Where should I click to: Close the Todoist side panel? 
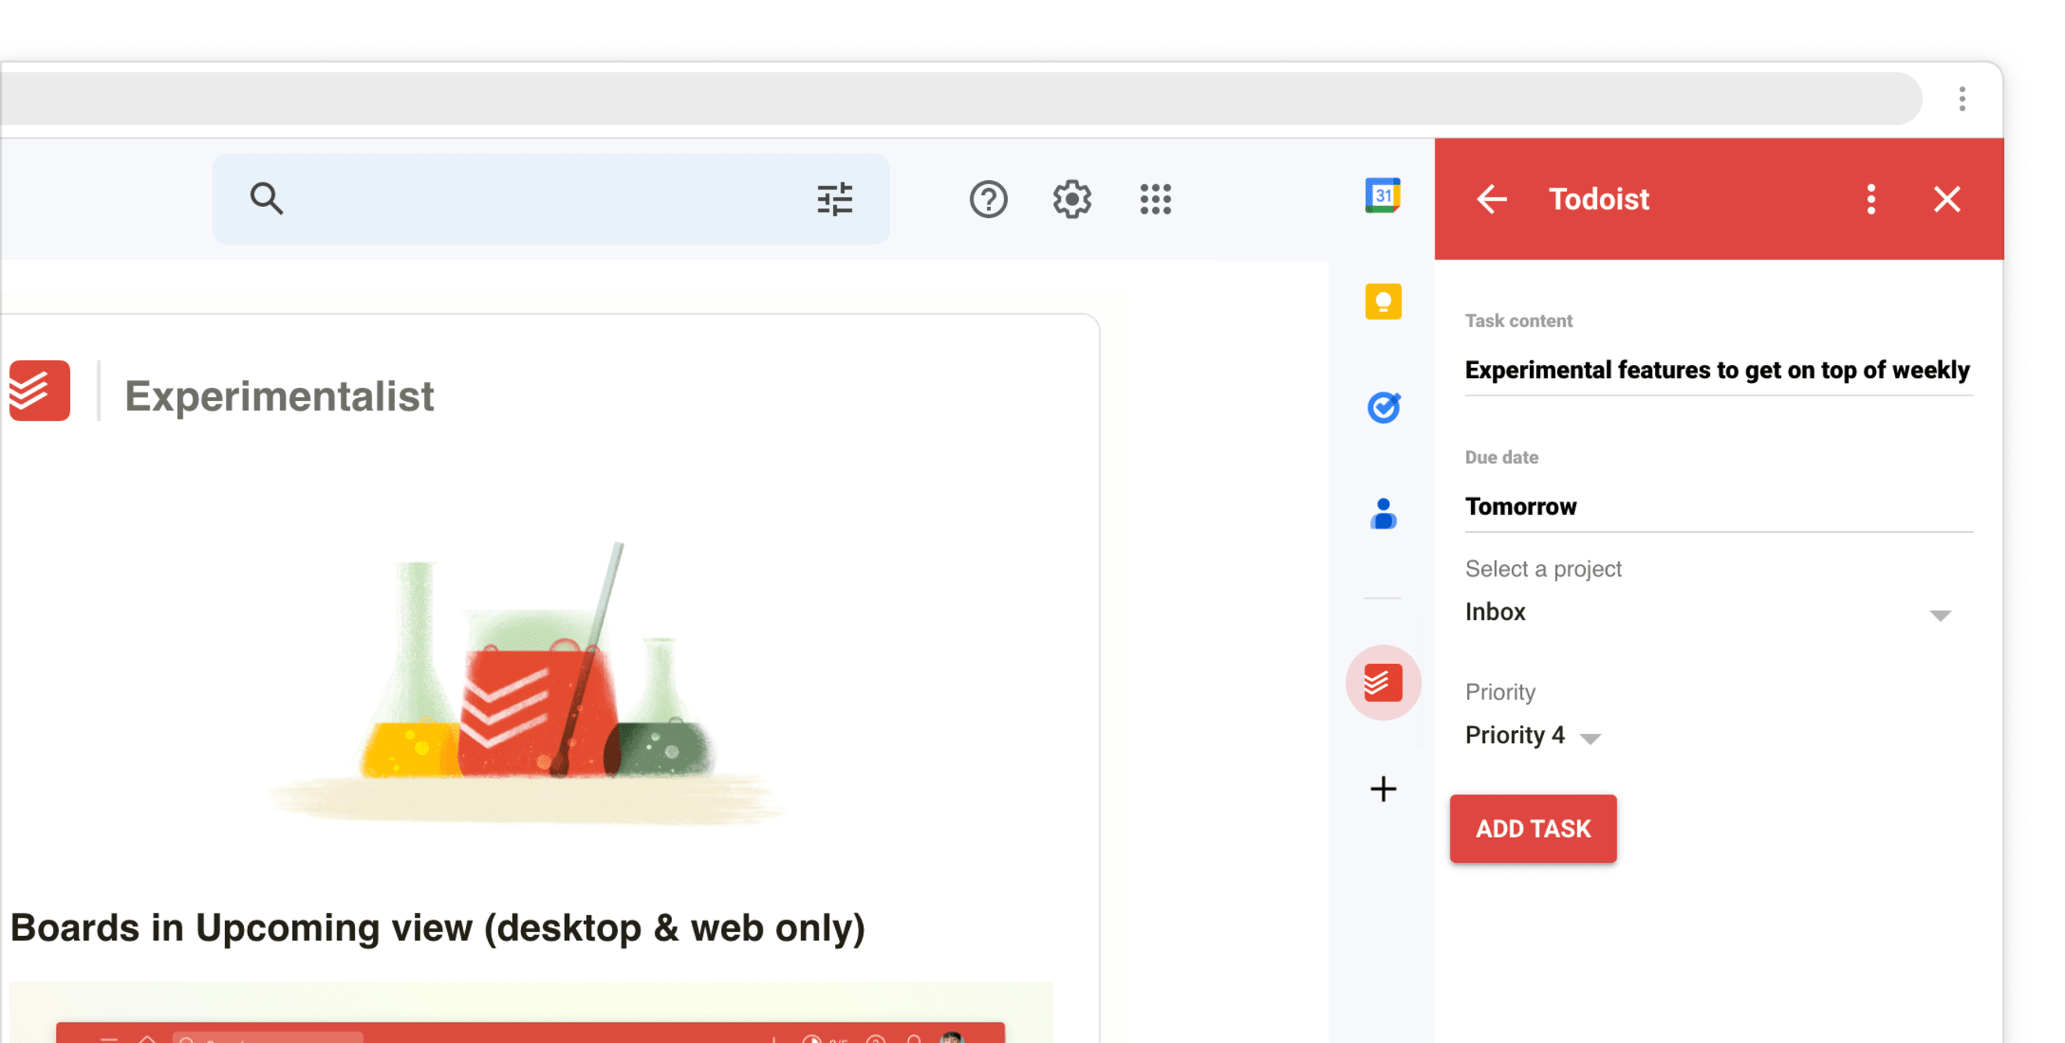[1945, 200]
